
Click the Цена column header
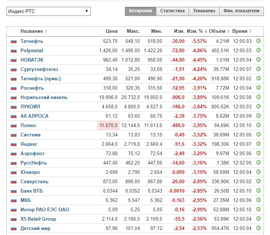112,31
